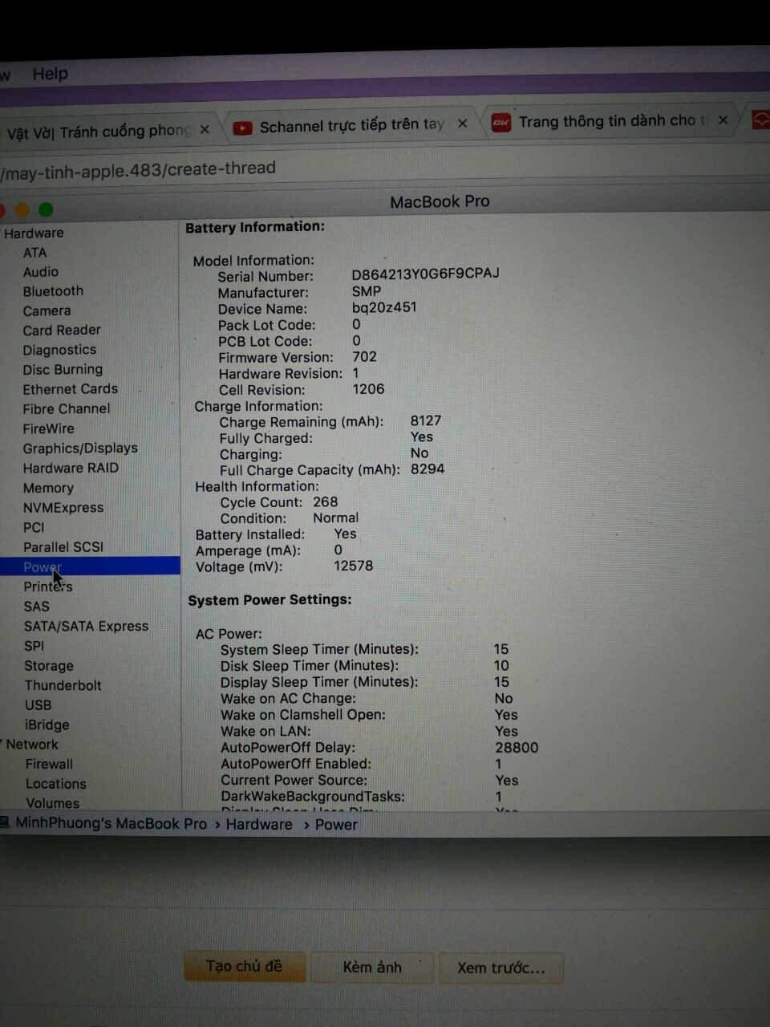Minimize the MacBook Pro window with yellow button
770x1027 pixels.
click(22, 210)
